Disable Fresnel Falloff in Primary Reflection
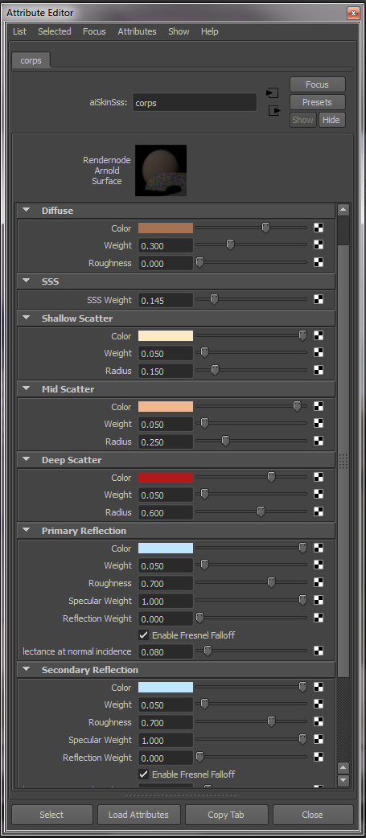 click(143, 635)
